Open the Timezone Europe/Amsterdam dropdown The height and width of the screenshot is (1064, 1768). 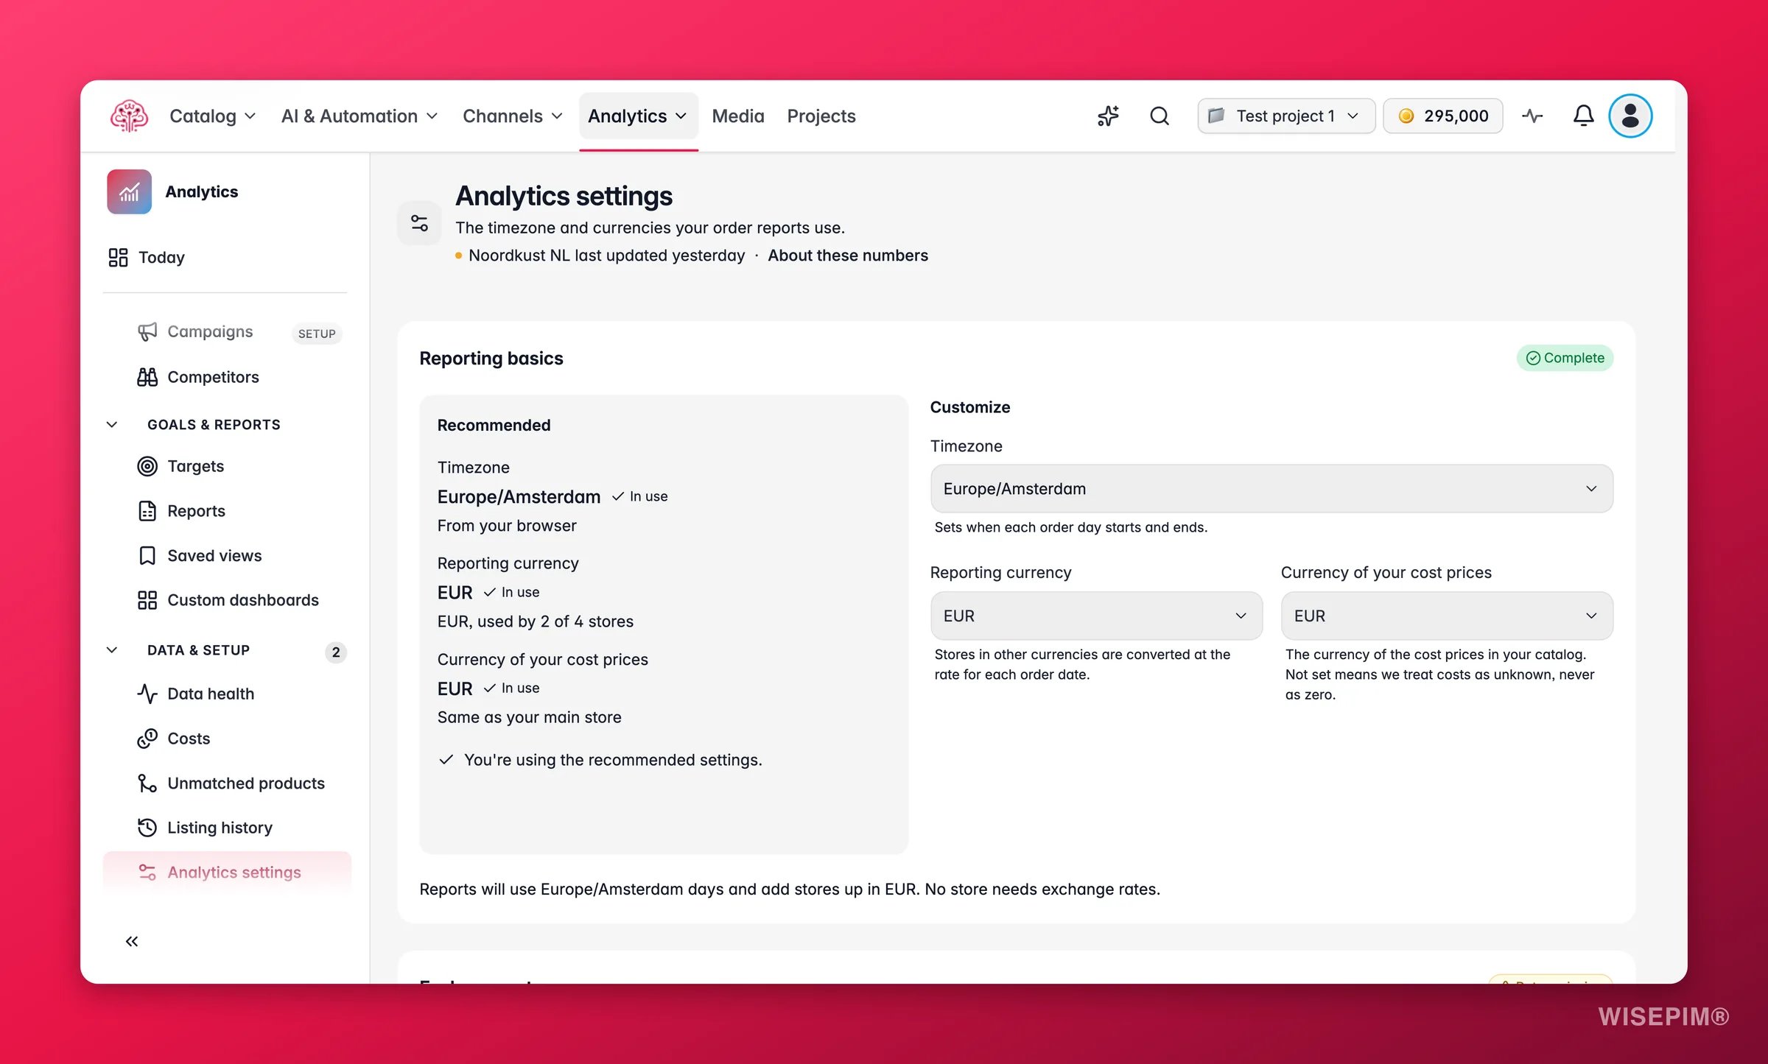1271,489
